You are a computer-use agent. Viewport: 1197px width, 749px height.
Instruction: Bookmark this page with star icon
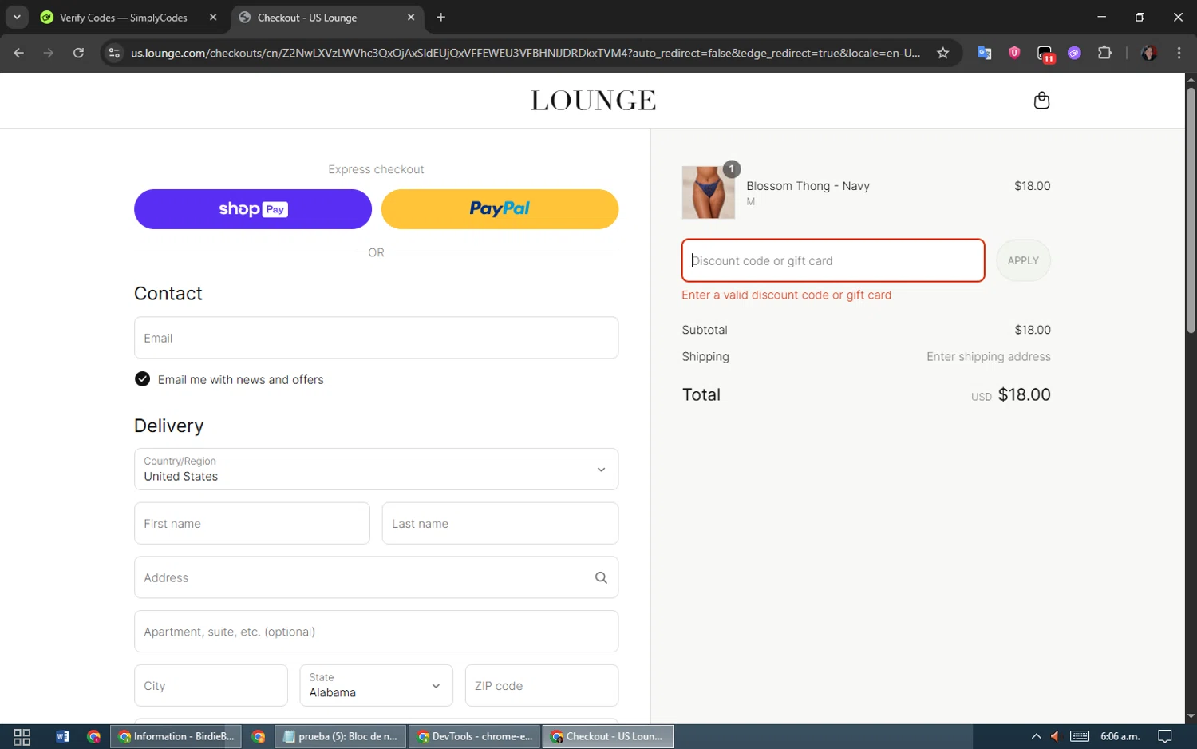click(943, 53)
